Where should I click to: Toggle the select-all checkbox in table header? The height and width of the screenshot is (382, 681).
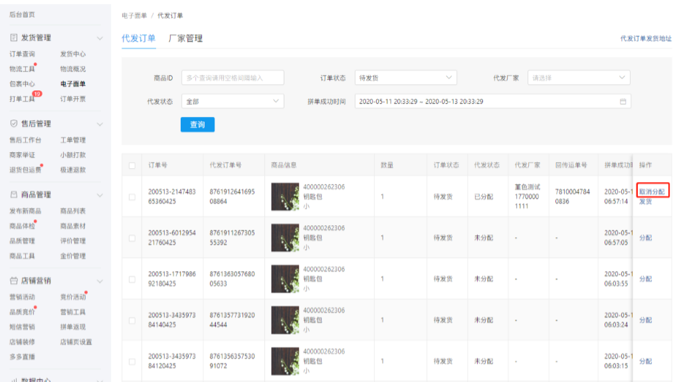(x=132, y=165)
